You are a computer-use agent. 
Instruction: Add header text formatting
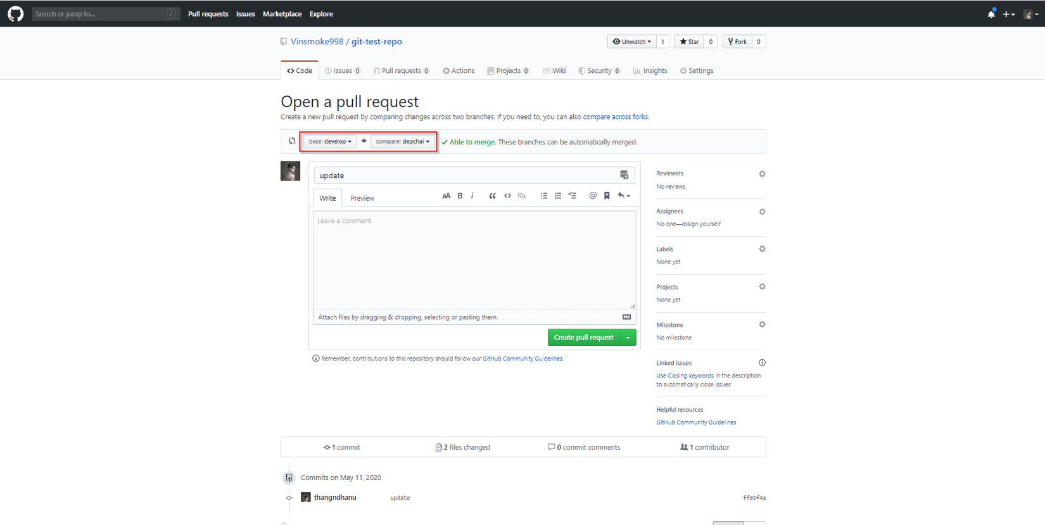coord(446,196)
